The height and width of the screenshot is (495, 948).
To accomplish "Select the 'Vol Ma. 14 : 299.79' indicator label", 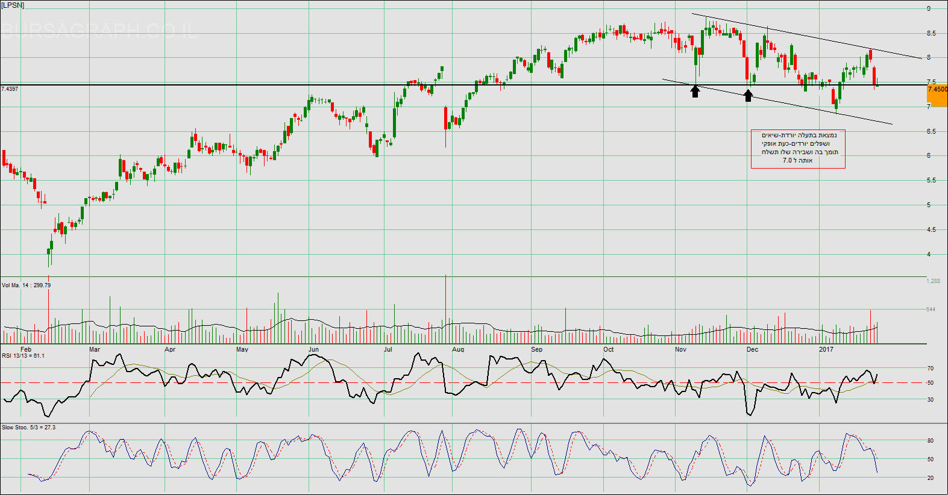I will coord(26,285).
